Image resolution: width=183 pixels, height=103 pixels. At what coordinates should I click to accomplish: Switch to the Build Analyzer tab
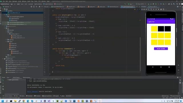[x=27, y=78]
